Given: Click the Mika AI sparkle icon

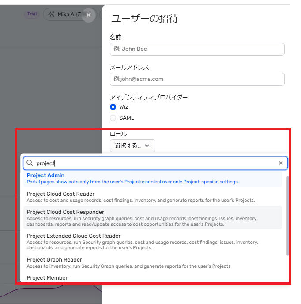Looking at the screenshot, I should click(x=51, y=15).
